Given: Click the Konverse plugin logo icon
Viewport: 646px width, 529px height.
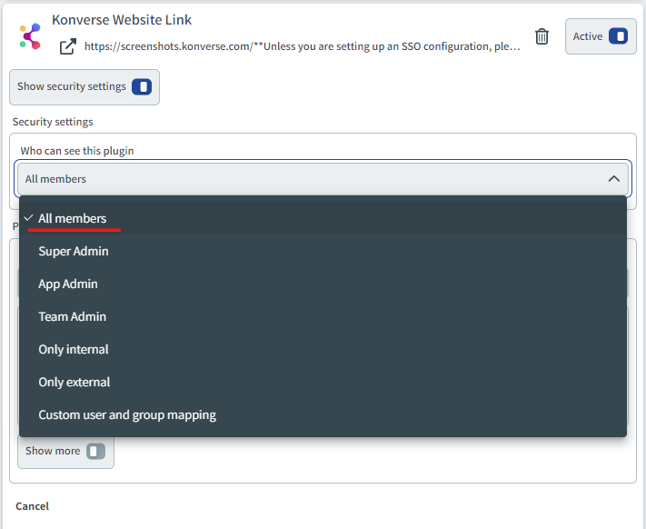Looking at the screenshot, I should (30, 36).
